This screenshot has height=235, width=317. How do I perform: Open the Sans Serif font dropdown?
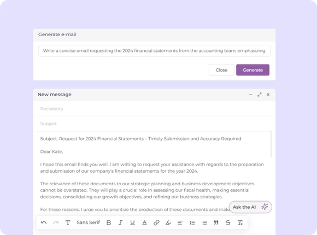88,222
